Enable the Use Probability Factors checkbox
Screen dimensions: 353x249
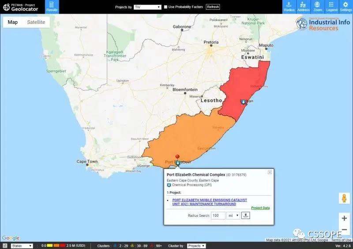pyautogui.click(x=165, y=7)
